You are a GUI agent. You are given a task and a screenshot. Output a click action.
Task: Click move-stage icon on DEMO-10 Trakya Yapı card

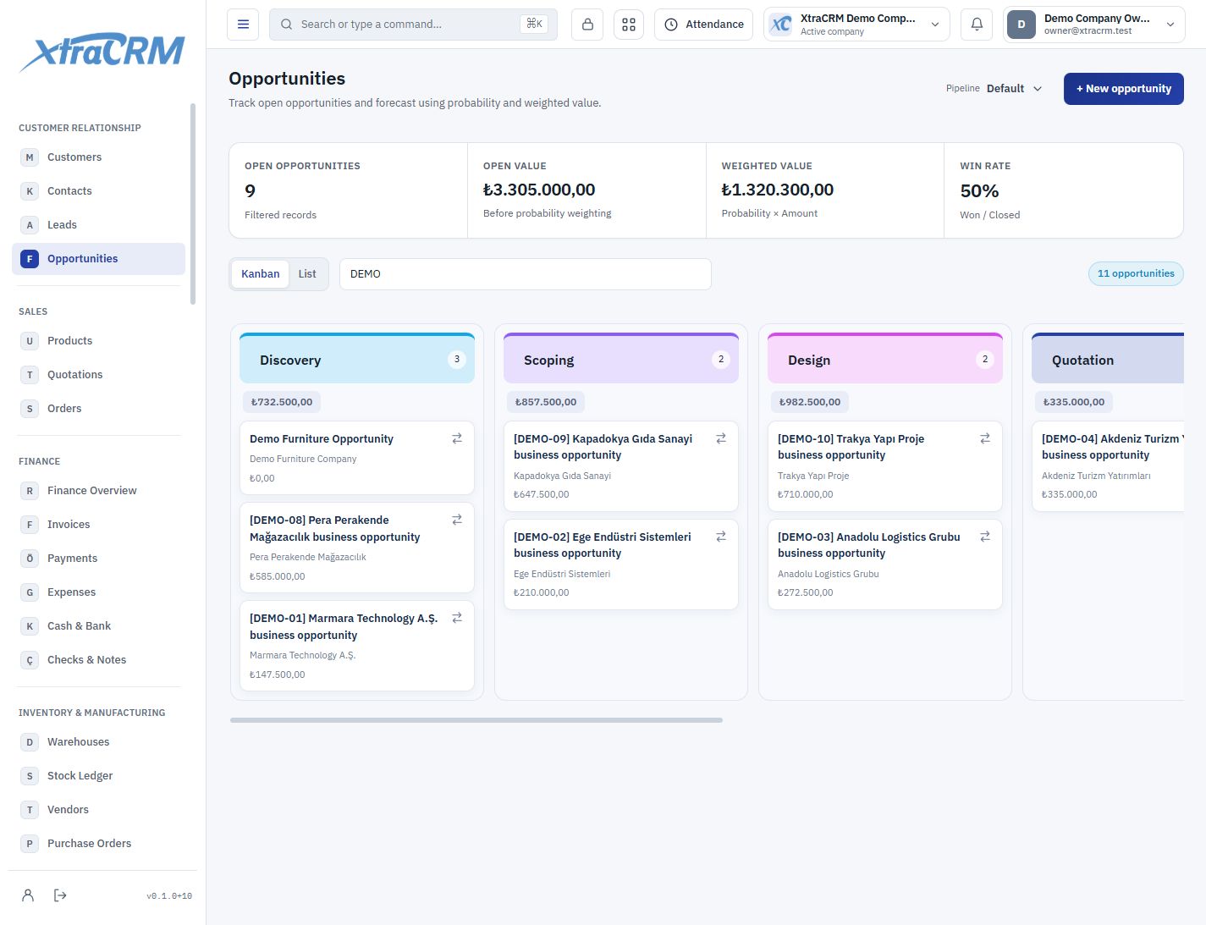985,438
